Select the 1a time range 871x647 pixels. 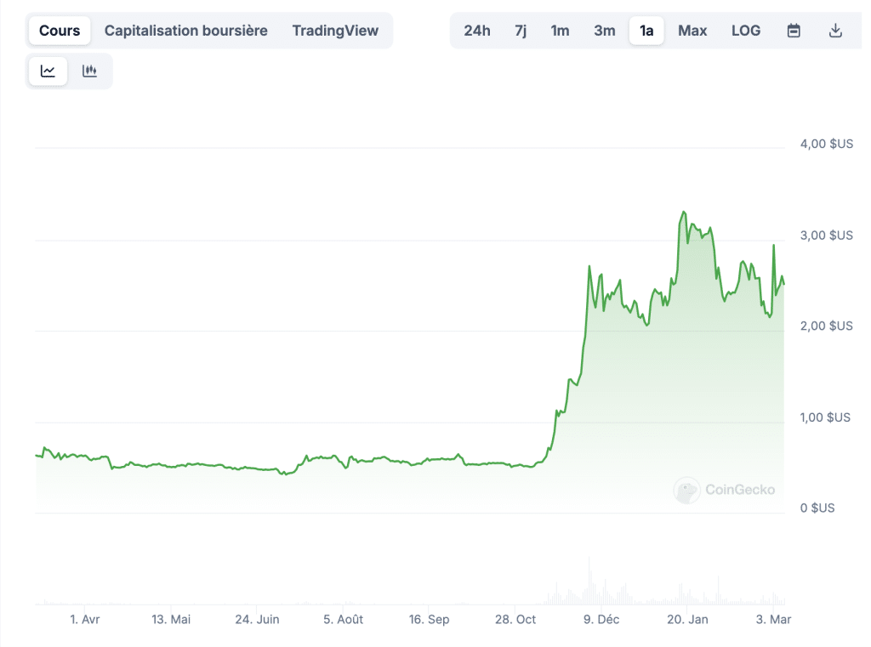pyautogui.click(x=646, y=31)
